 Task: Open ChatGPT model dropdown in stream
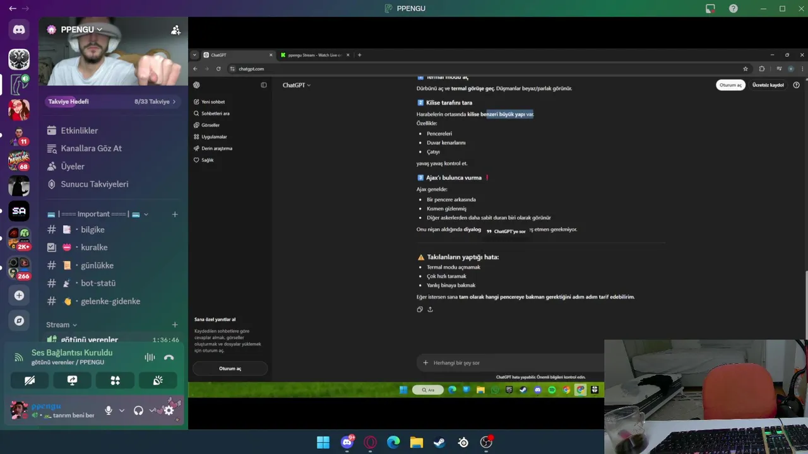coord(297,84)
